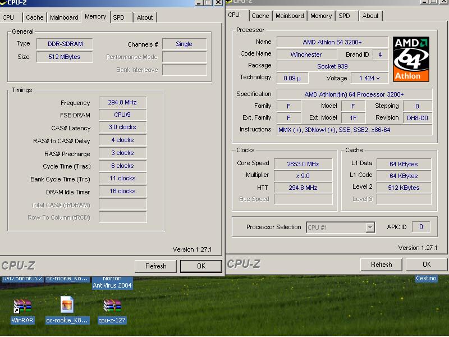Click Refresh button in right CPU window
This screenshot has width=449, height=337.
[382, 265]
